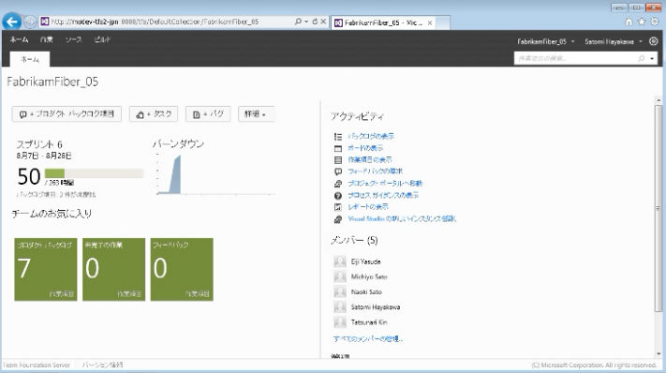Open the 作業項目の表示 link
The height and width of the screenshot is (373, 666).
click(x=370, y=159)
